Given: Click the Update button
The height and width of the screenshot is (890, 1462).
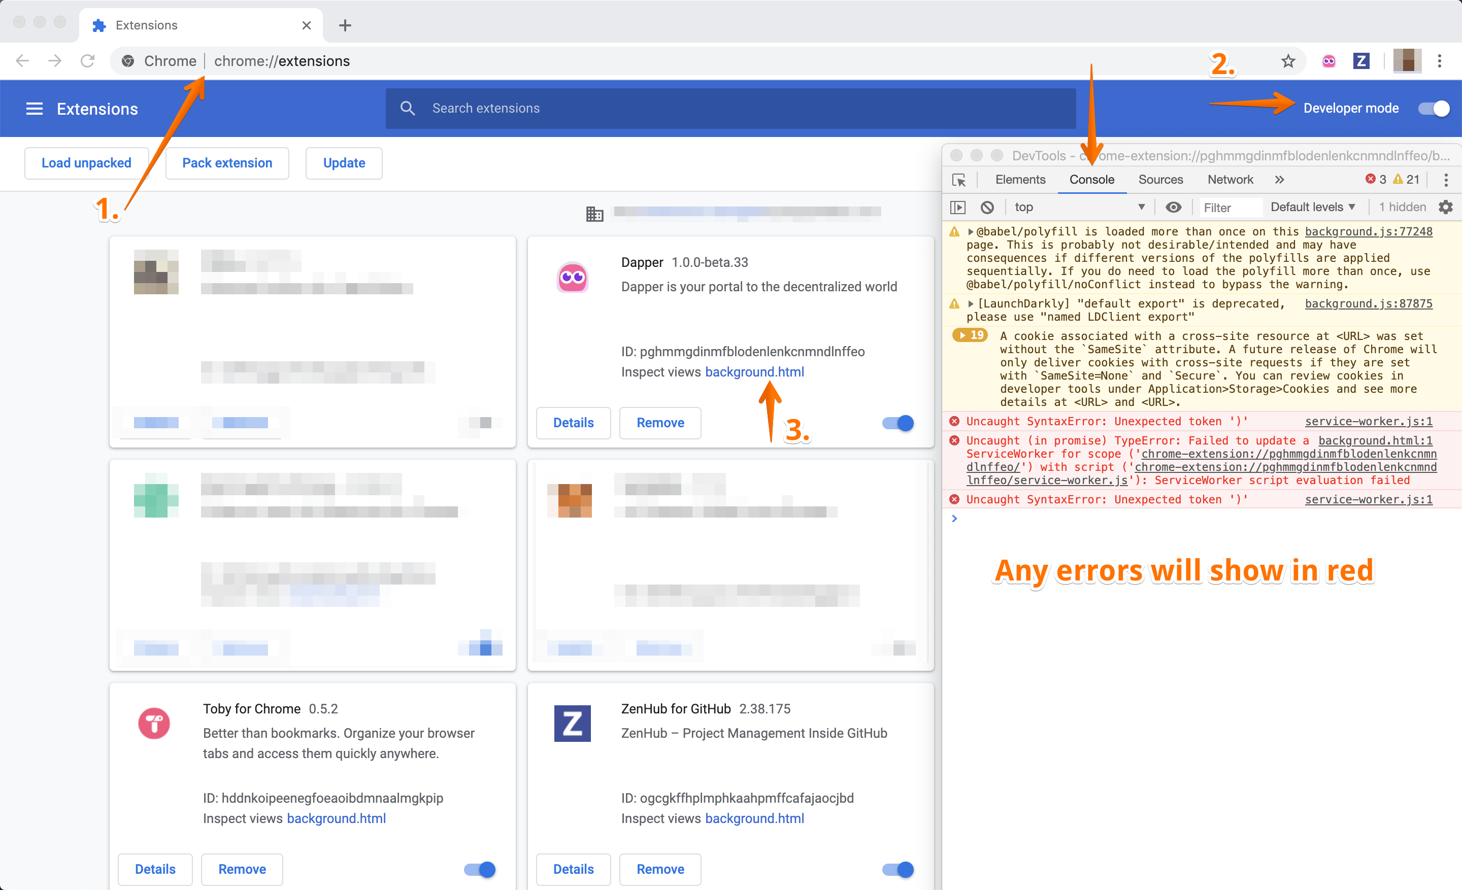Looking at the screenshot, I should 344,163.
